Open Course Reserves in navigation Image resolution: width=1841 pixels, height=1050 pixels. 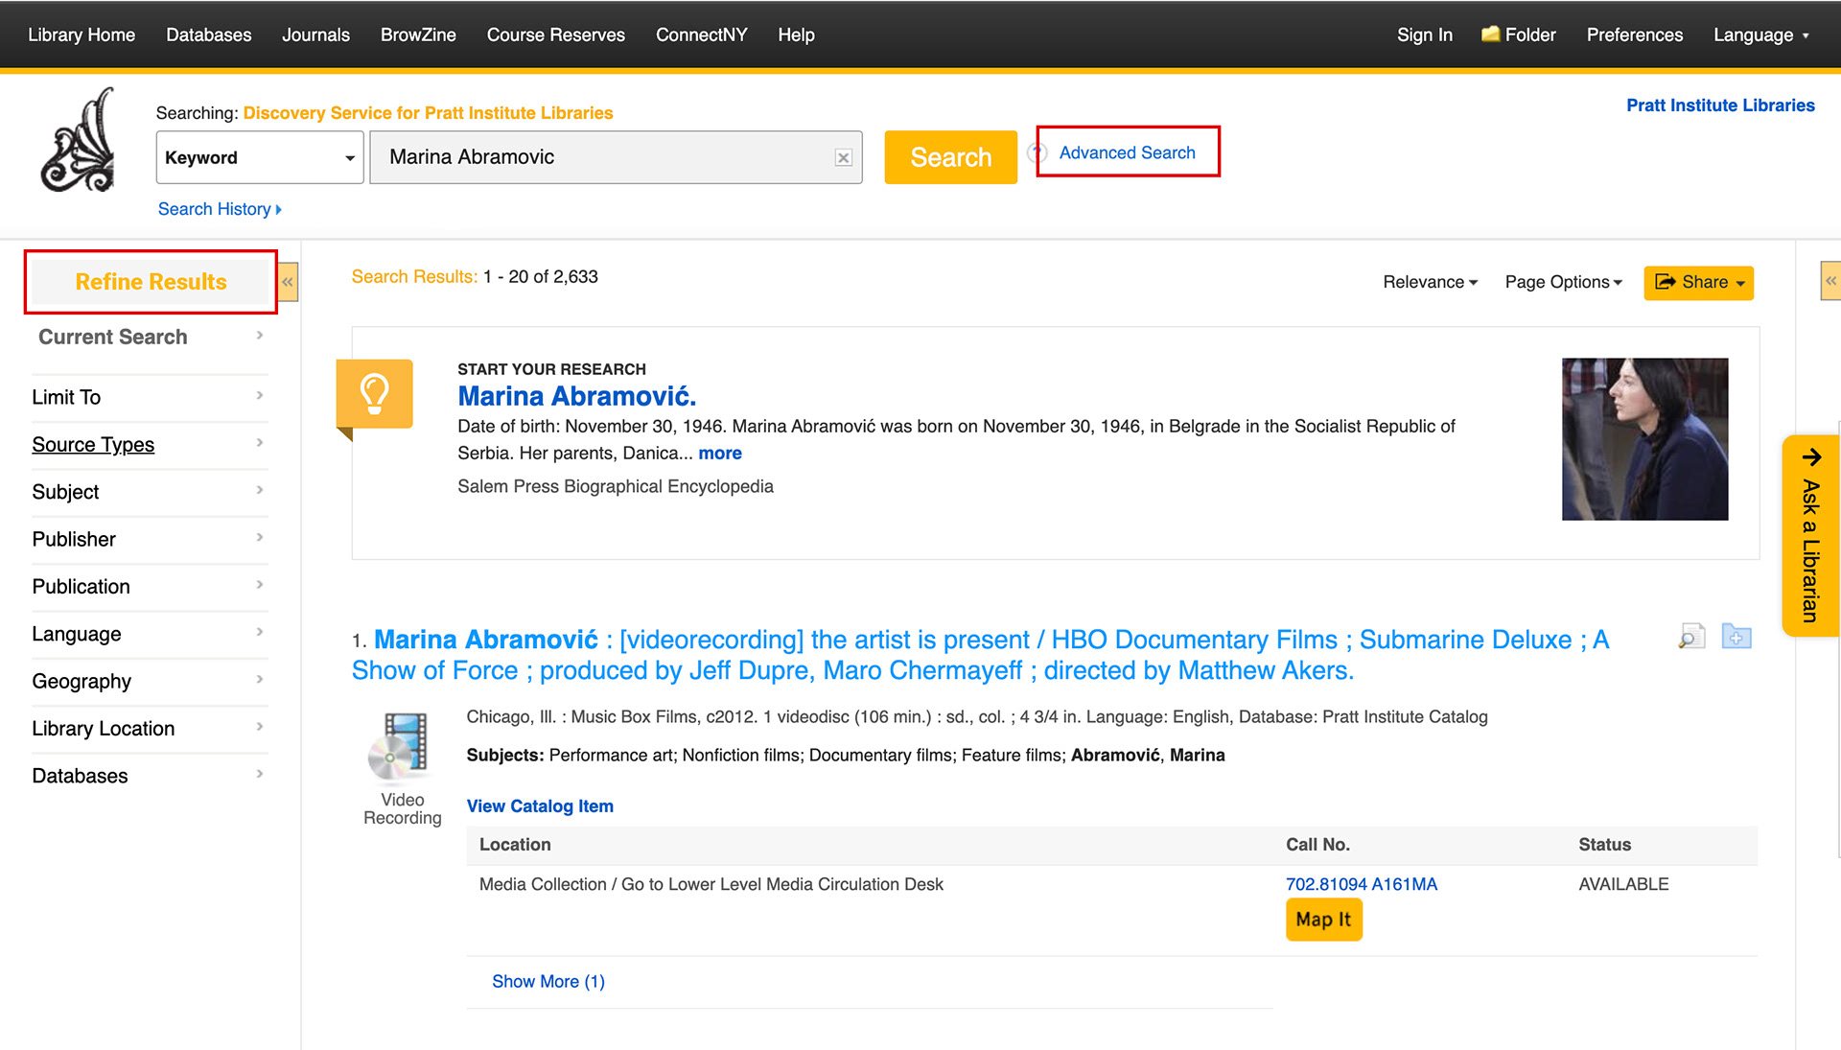point(556,35)
